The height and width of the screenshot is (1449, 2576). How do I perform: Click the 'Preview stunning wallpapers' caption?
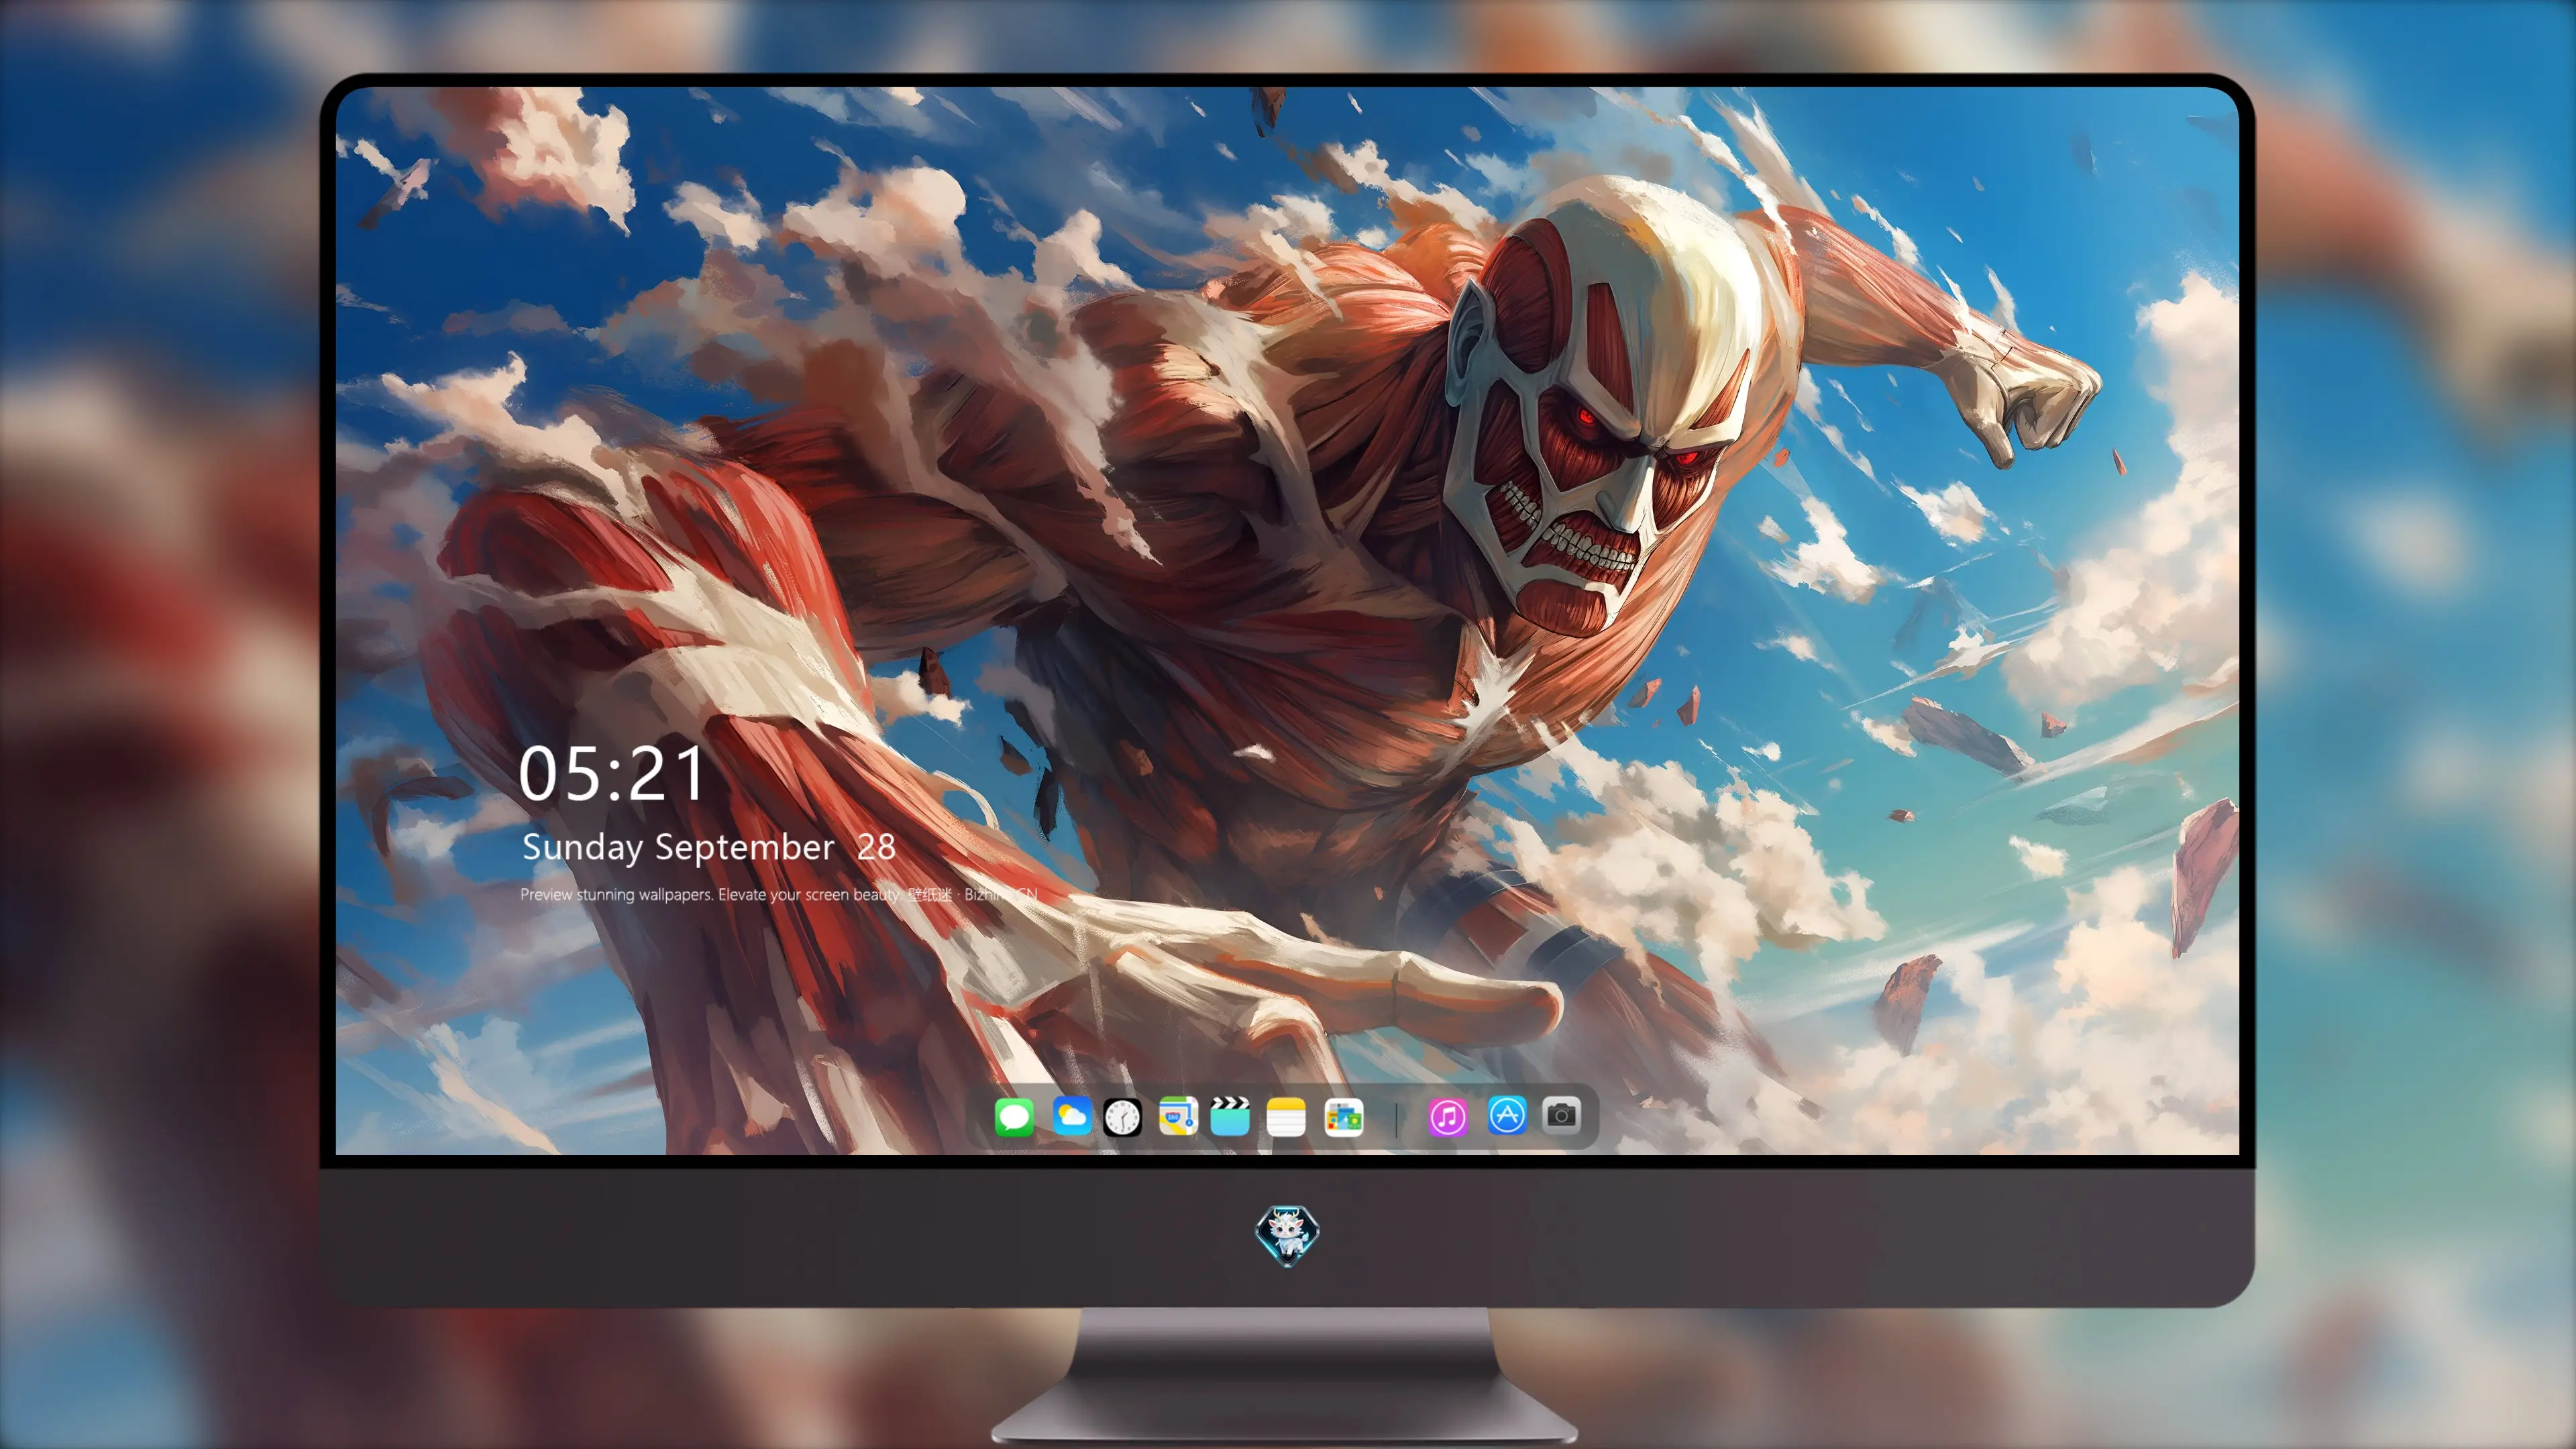click(x=779, y=894)
